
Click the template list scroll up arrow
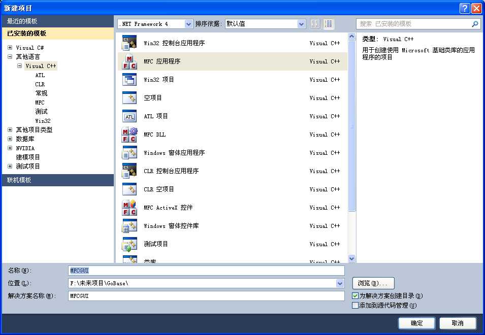(351, 37)
